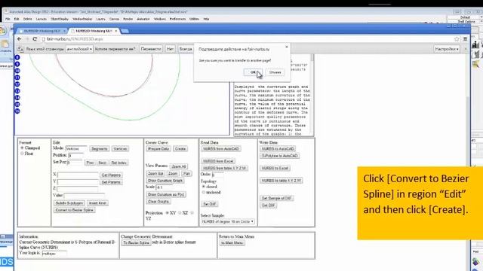Open Help menu in Alias window
Viewport: 483px width, 271px height.
[206, 19]
